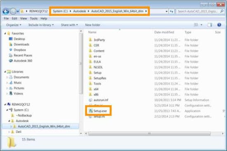Screen dimensions: 227x151
Task: Click the Forward navigation arrow button
Action: [13, 11]
